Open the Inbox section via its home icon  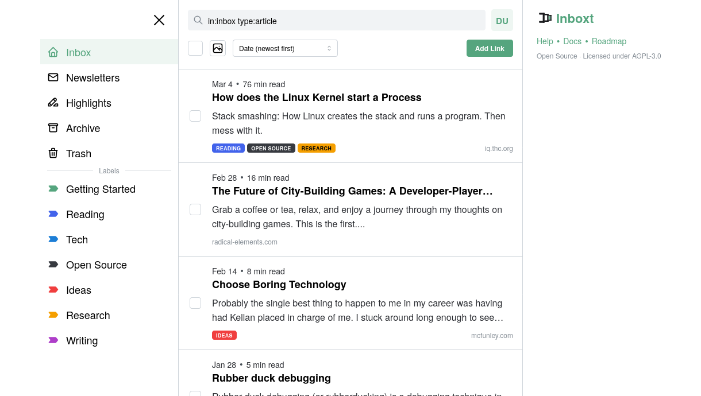click(53, 52)
